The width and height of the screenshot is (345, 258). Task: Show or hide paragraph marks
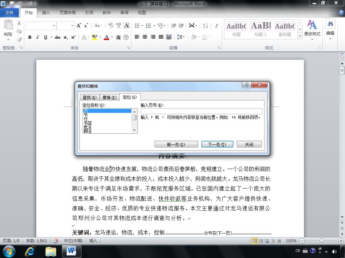coord(217,26)
